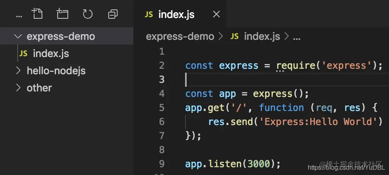Image resolution: width=389 pixels, height=175 pixels.
Task: Switch to the index.js editor tab
Action: pyautogui.click(x=180, y=14)
